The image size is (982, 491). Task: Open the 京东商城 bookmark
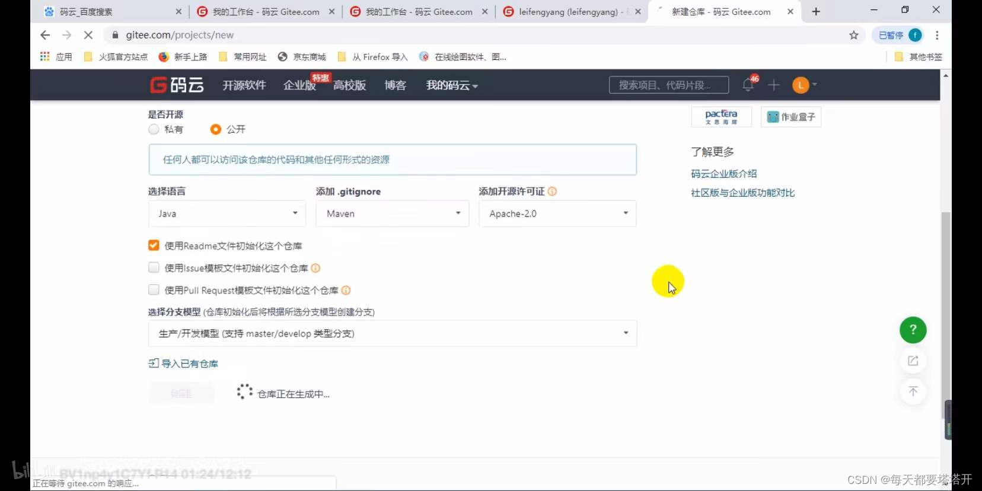tap(302, 57)
